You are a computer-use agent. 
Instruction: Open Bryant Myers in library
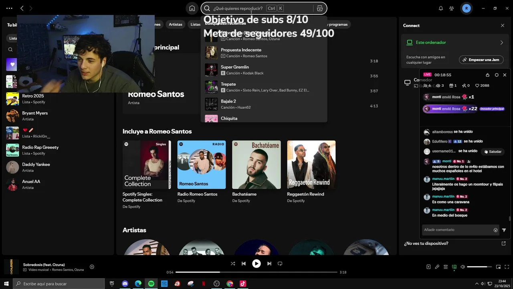coord(58,116)
